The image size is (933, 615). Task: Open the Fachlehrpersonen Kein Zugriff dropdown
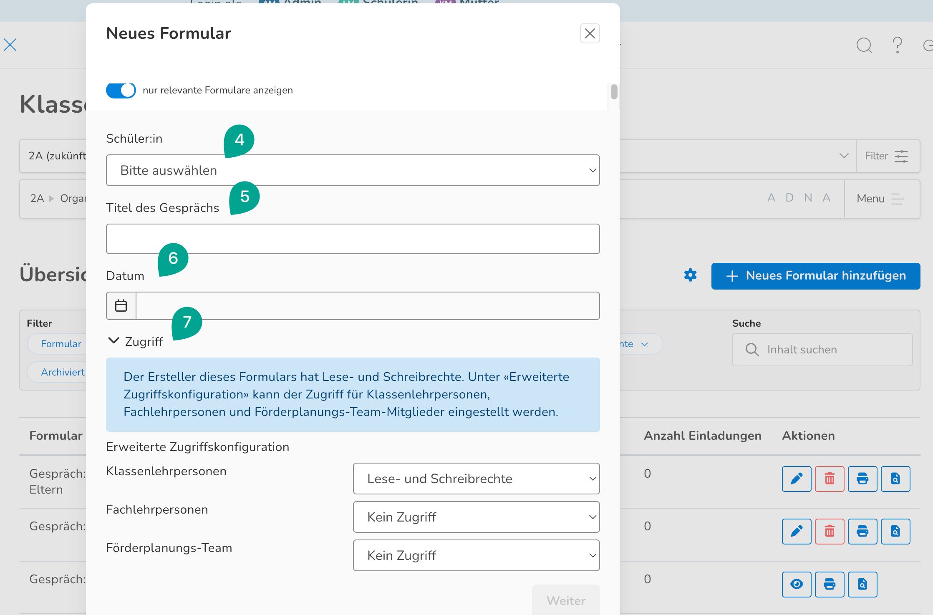point(476,517)
